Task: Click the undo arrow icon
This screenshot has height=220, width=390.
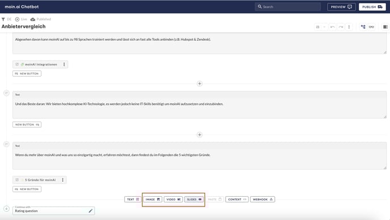Action: pyautogui.click(x=332, y=27)
